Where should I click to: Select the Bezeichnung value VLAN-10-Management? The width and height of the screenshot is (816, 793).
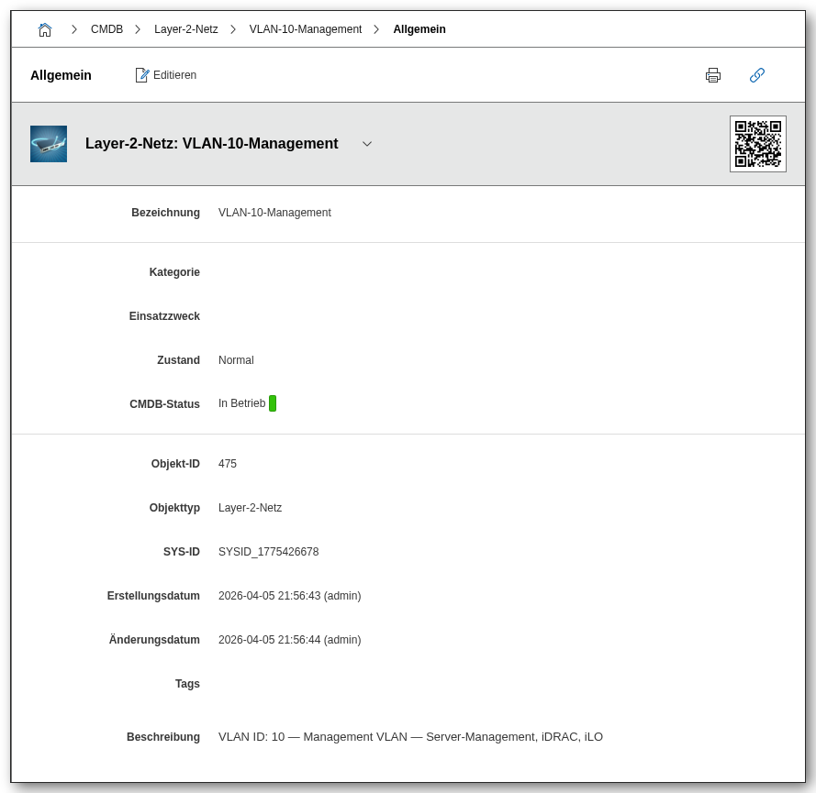pos(274,213)
